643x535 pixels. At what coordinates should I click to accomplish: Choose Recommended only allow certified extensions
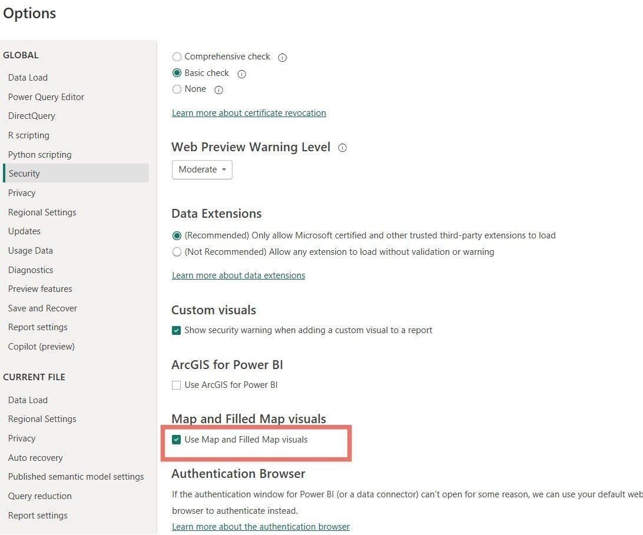(177, 236)
